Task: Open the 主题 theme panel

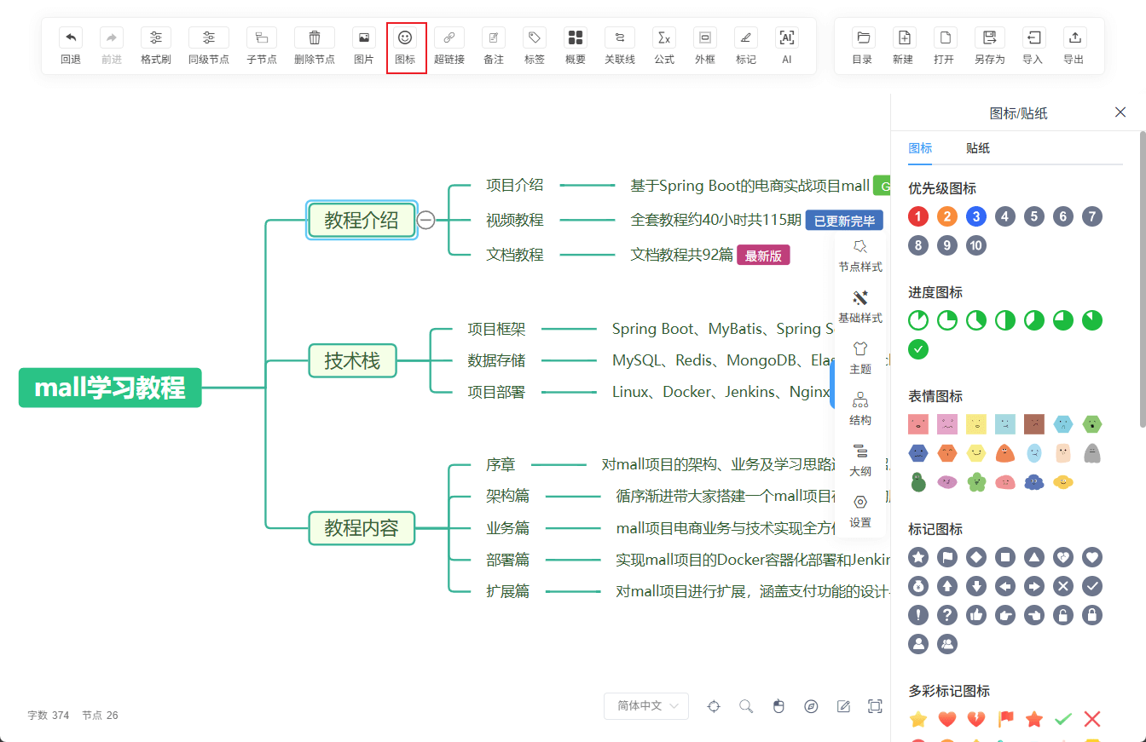Action: (x=860, y=357)
